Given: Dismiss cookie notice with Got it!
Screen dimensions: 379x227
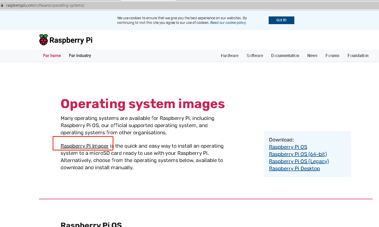Looking at the screenshot, I should pos(281,20).
